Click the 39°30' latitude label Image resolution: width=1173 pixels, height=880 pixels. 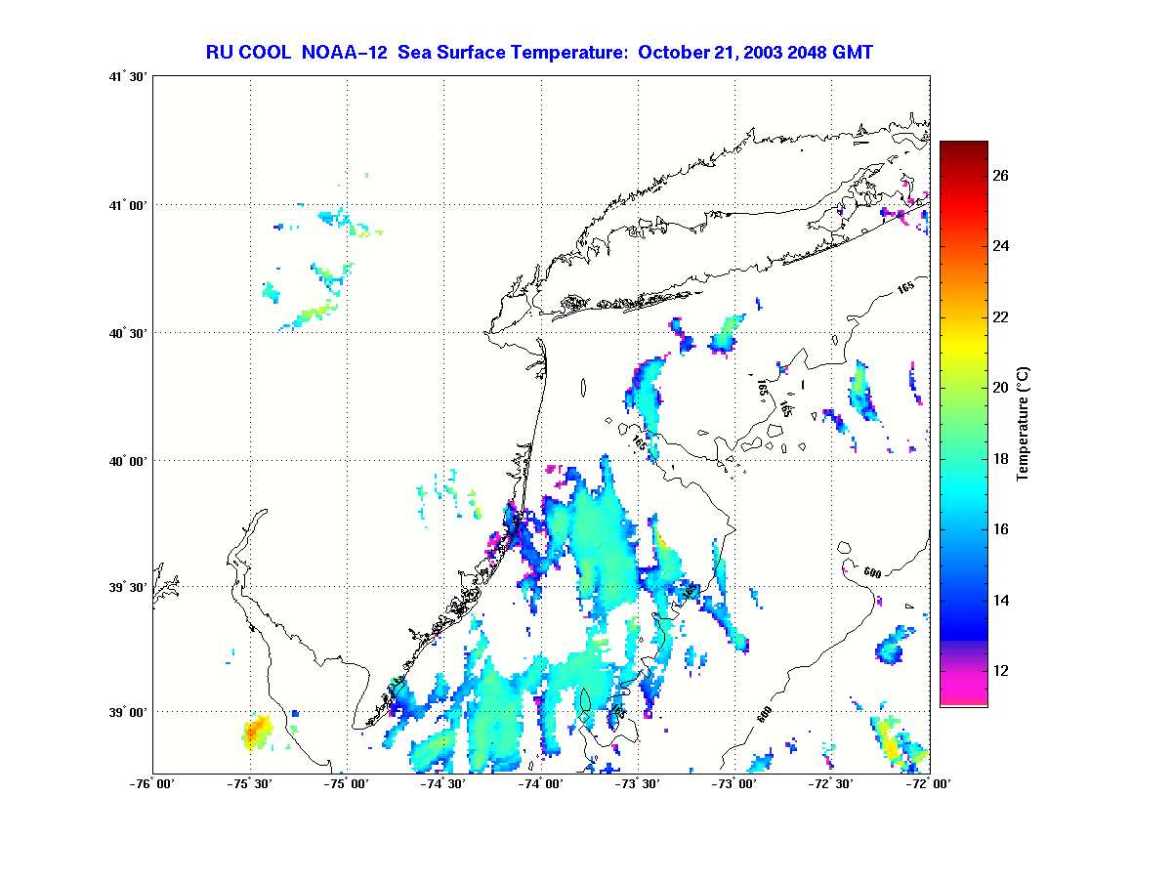point(130,587)
